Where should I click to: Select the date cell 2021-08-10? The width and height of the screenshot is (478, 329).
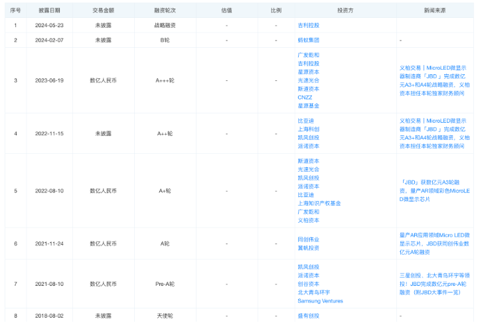[49, 284]
